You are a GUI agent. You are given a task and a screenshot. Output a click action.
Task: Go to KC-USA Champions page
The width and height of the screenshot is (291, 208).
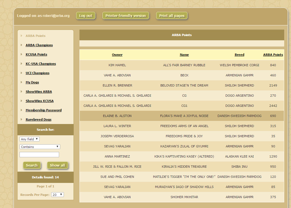pyautogui.click(x=41, y=64)
